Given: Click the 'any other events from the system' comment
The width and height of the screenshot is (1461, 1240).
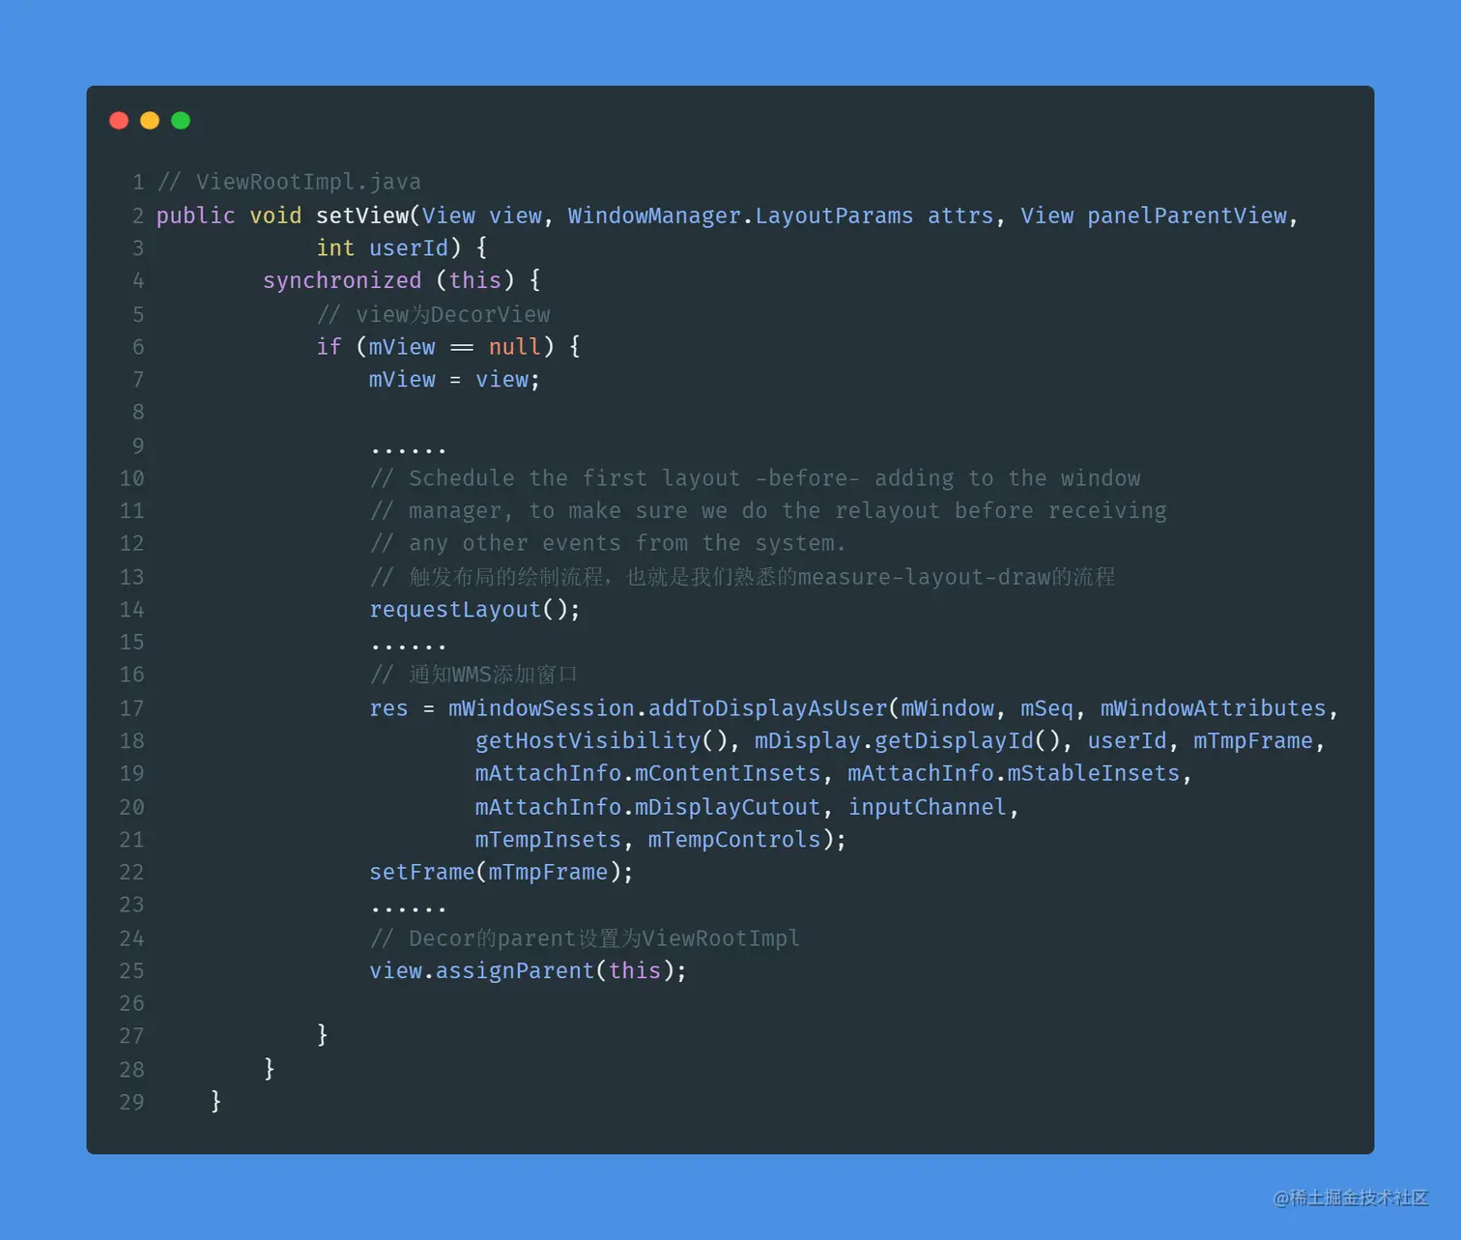Looking at the screenshot, I should coord(608,543).
